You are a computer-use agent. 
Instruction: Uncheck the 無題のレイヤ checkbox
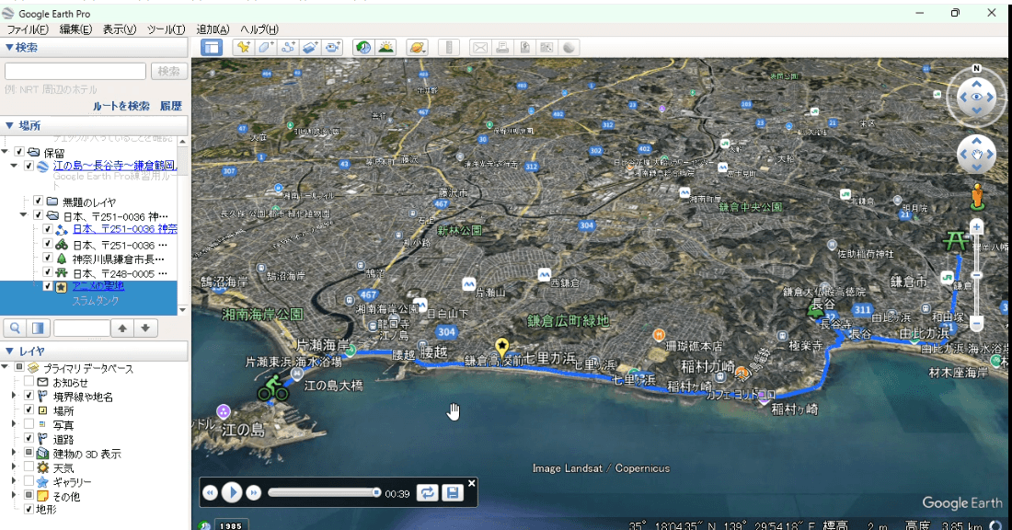[x=38, y=202]
